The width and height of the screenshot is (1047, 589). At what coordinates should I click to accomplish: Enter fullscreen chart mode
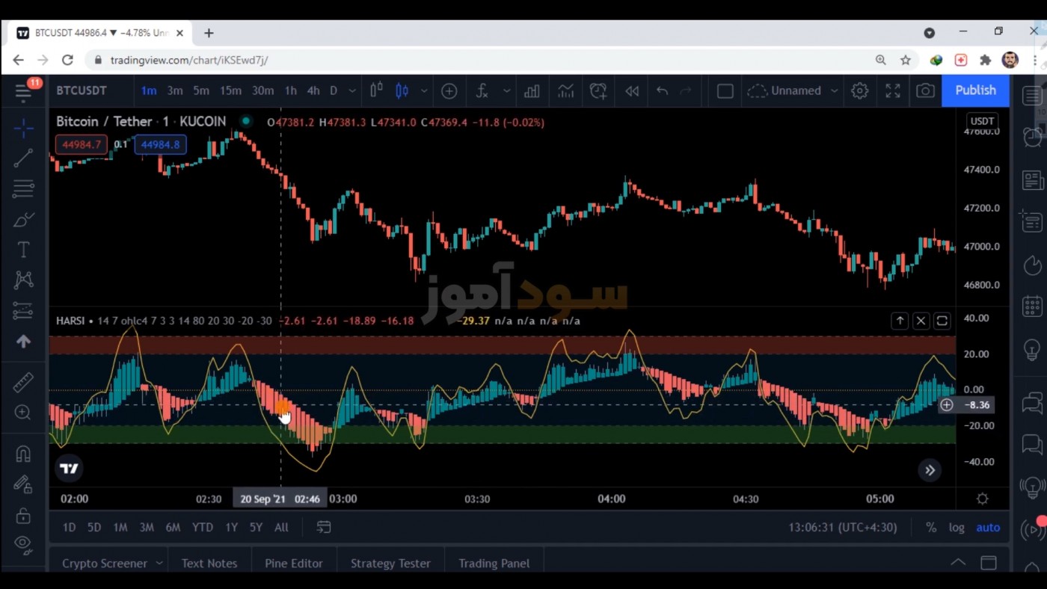(x=893, y=90)
